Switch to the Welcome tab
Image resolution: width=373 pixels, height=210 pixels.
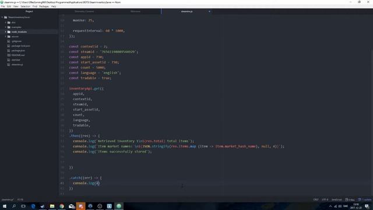pos(135,12)
